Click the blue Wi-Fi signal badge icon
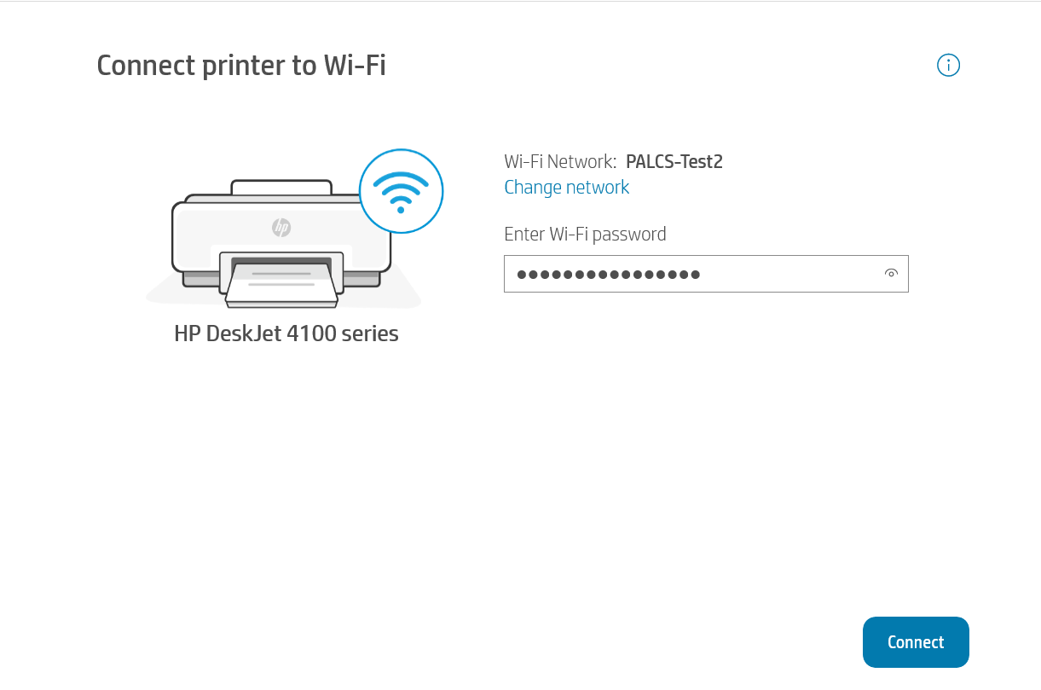This screenshot has width=1041, height=690. 401,191
